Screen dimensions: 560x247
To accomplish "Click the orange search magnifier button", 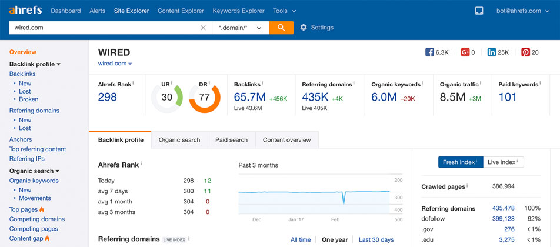I will click(281, 28).
